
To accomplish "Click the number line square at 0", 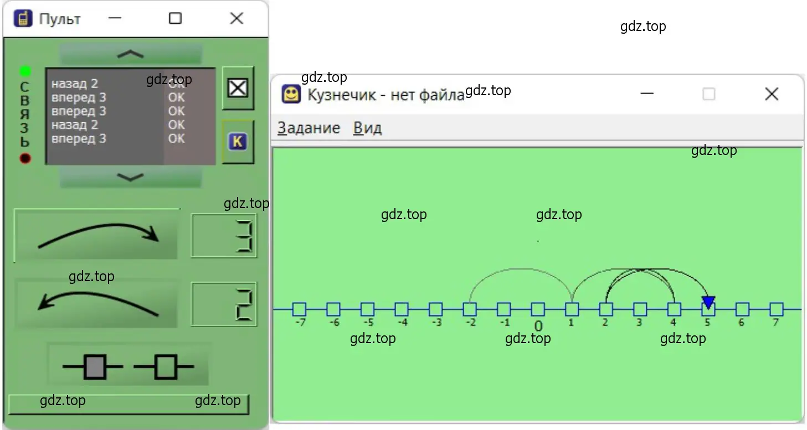I will tap(538, 309).
